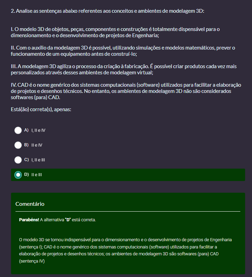Click the bold "Parabéns!" text

tap(29, 220)
